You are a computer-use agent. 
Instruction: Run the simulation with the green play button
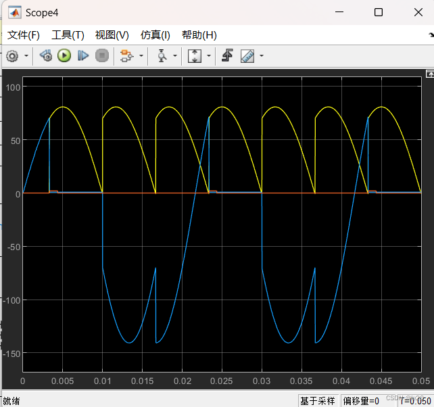(x=64, y=55)
